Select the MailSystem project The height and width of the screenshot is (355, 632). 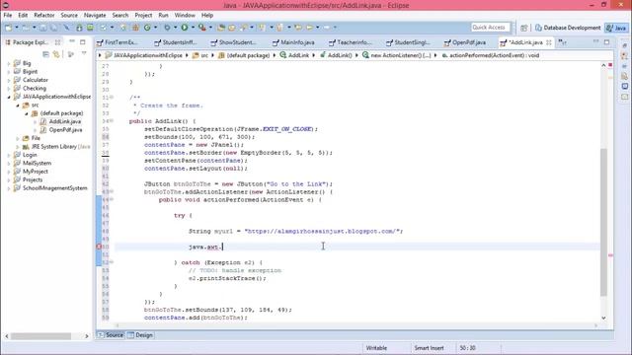tap(37, 163)
